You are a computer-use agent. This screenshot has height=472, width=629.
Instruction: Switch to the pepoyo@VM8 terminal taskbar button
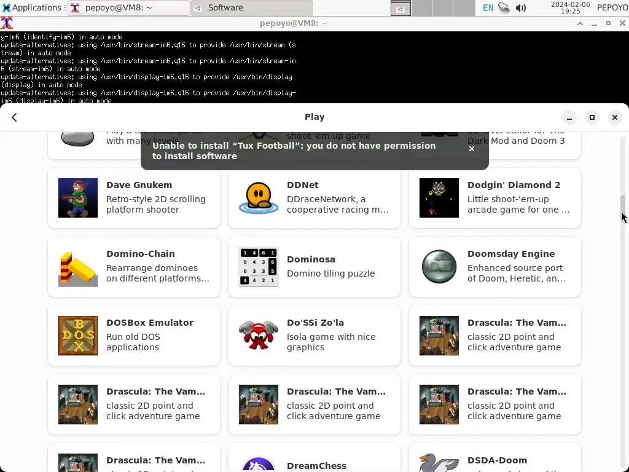tap(128, 7)
